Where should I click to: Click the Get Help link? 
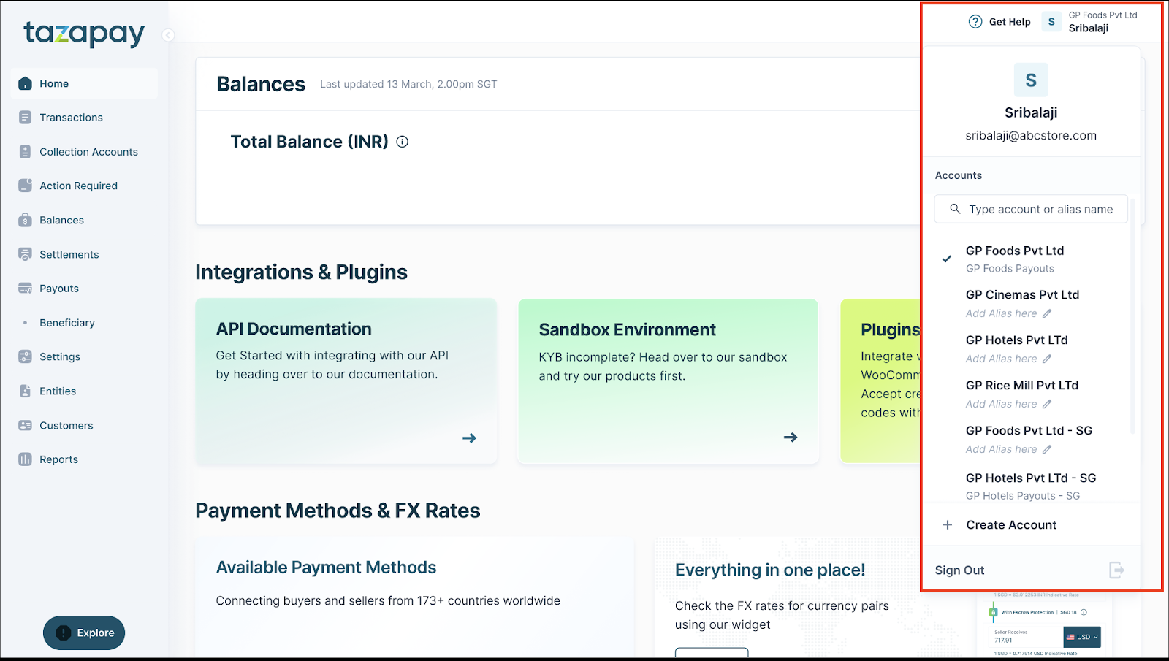tap(999, 22)
